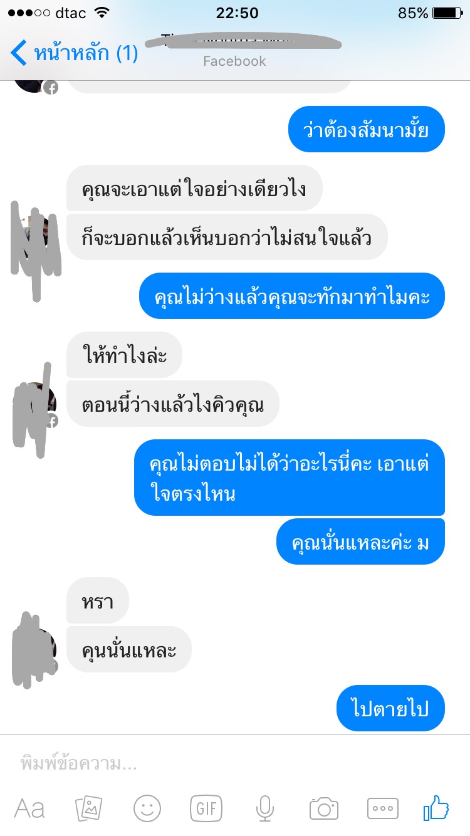Image resolution: width=470 pixels, height=836 pixels.
Task: Open the camera icon in toolbar
Action: pyautogui.click(x=324, y=808)
